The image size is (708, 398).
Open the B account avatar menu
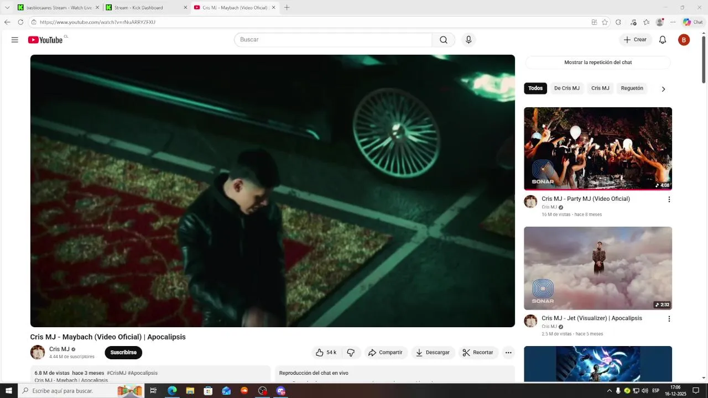point(684,40)
